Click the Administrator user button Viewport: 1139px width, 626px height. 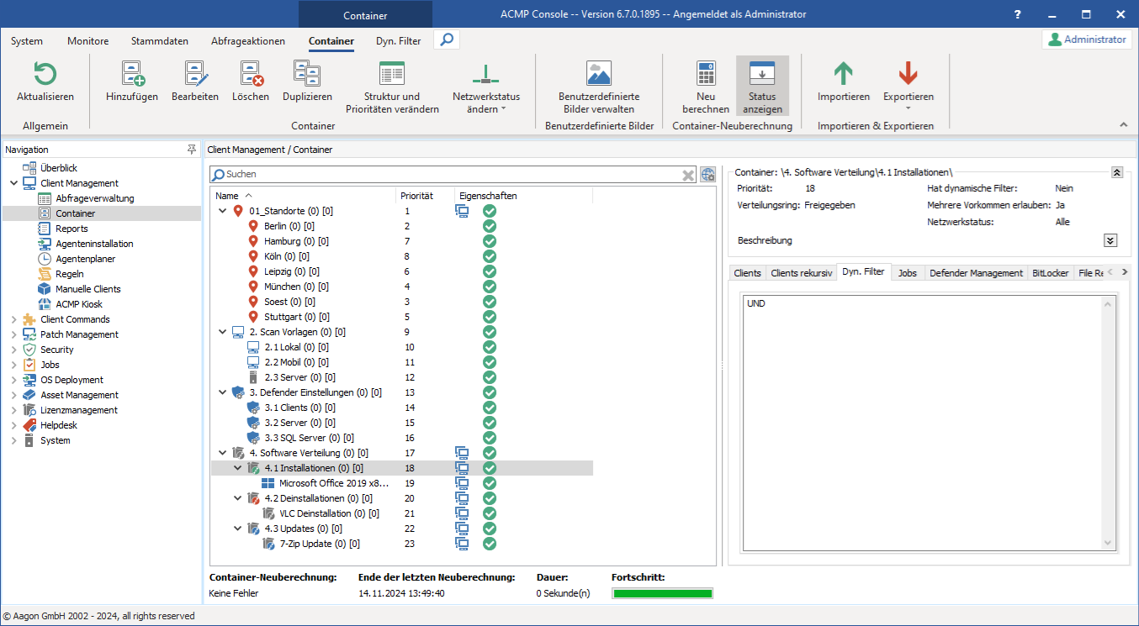pyautogui.click(x=1087, y=39)
